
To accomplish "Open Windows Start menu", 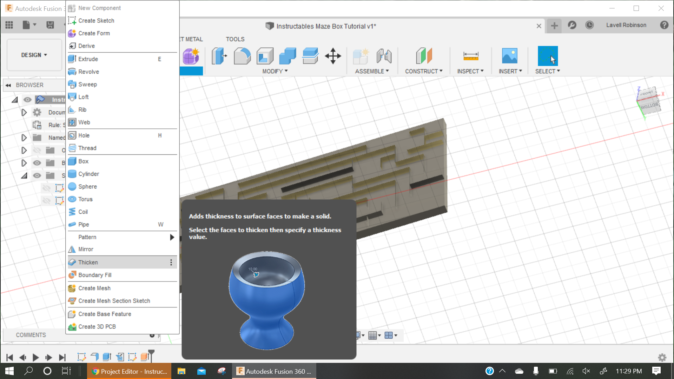I will click(9, 371).
